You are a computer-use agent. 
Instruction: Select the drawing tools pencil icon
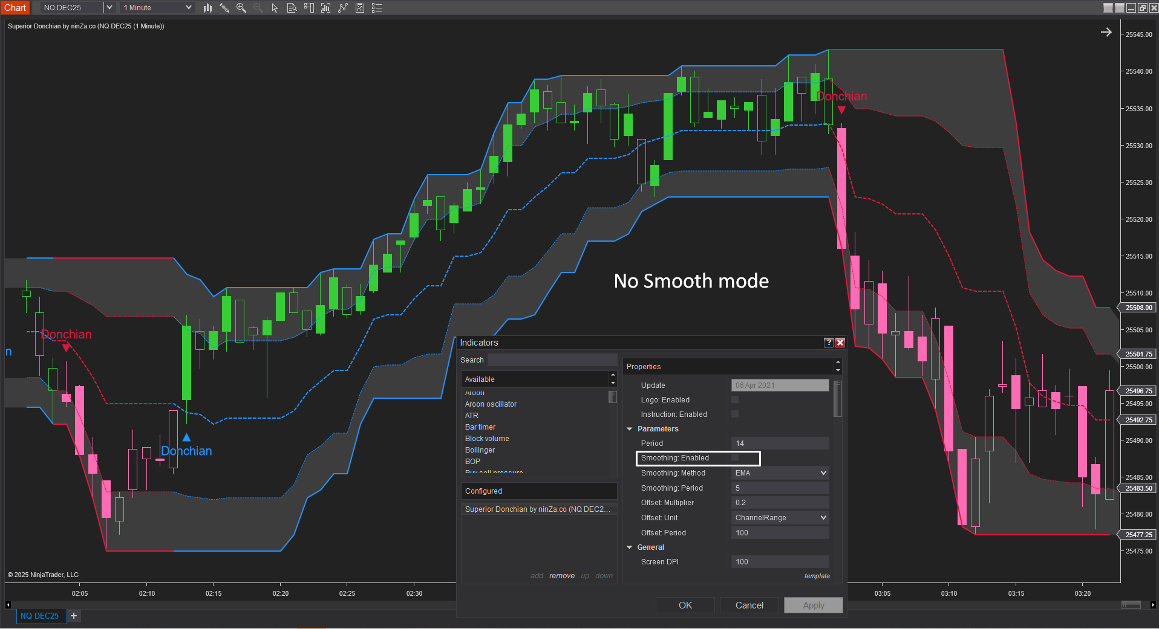tap(224, 8)
